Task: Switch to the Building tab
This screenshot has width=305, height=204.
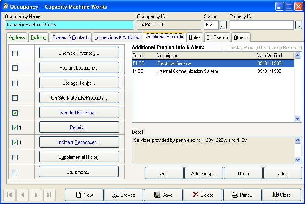Action: pyautogui.click(x=39, y=37)
